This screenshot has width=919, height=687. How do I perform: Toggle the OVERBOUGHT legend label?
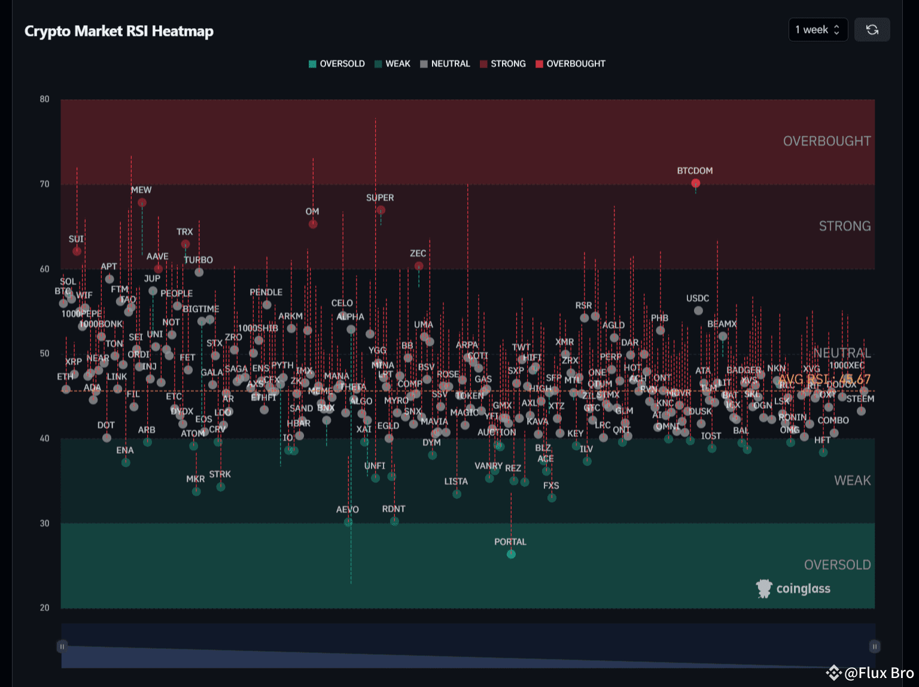[x=576, y=63]
